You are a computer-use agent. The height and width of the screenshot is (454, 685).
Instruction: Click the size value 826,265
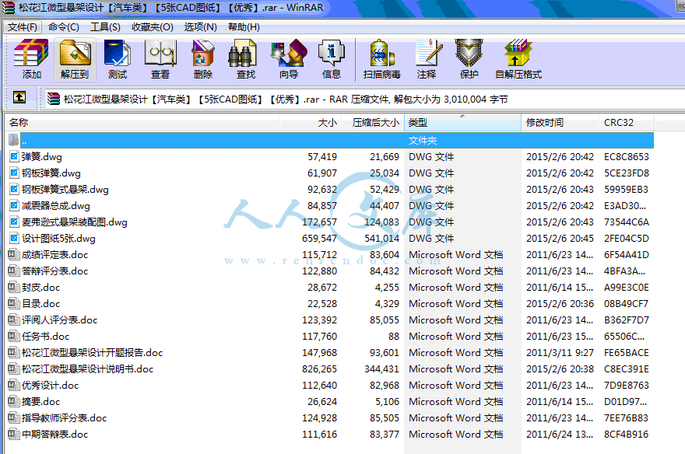[319, 369]
